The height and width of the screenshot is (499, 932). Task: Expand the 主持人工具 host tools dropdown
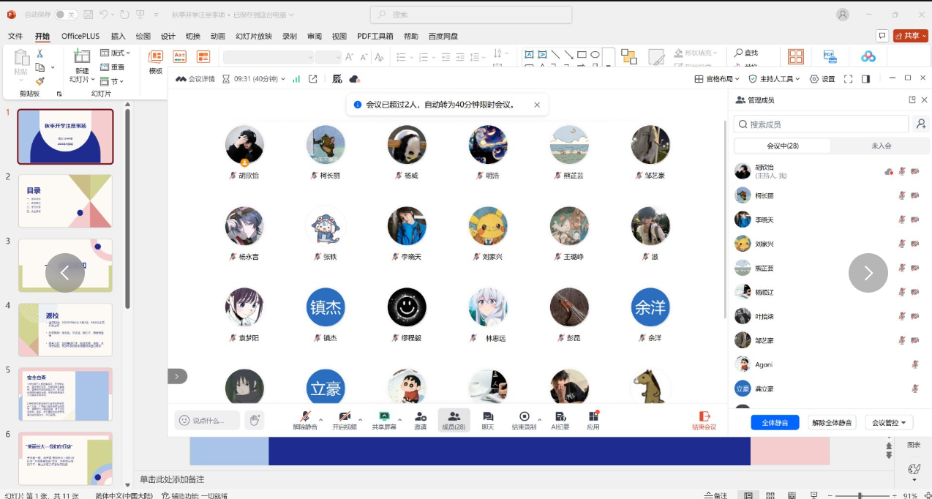774,79
